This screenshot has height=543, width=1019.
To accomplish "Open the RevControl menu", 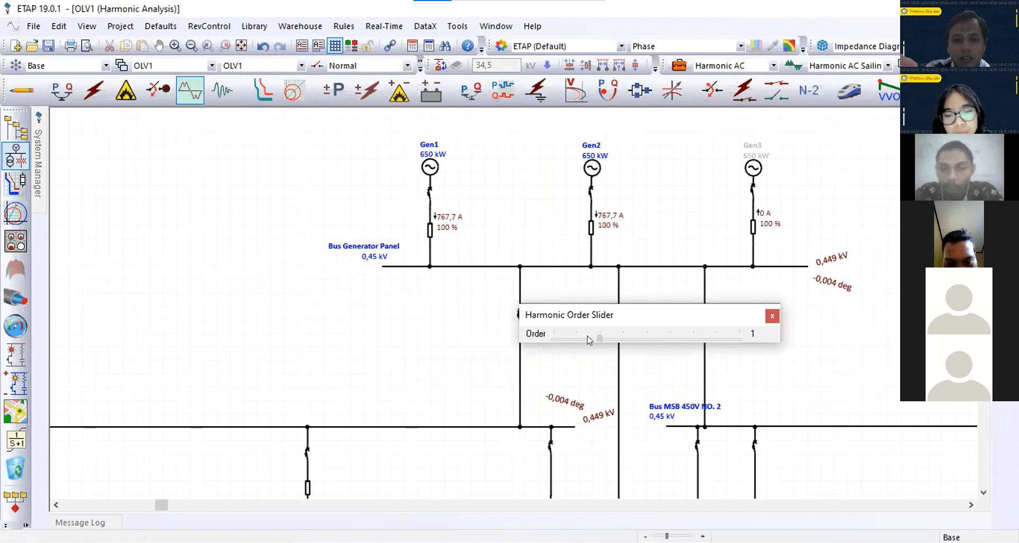I will pyautogui.click(x=209, y=26).
